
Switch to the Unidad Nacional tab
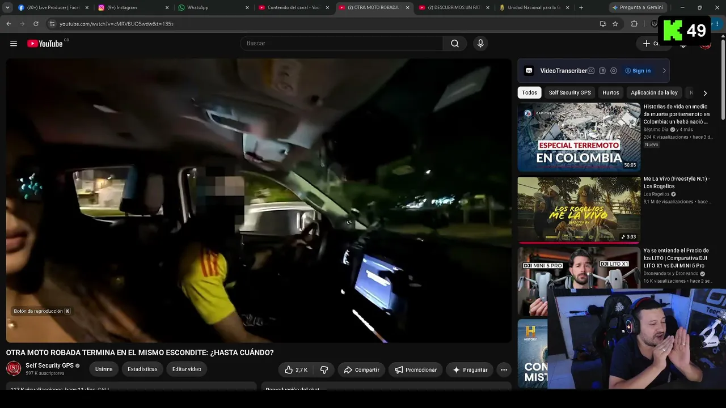click(x=534, y=7)
